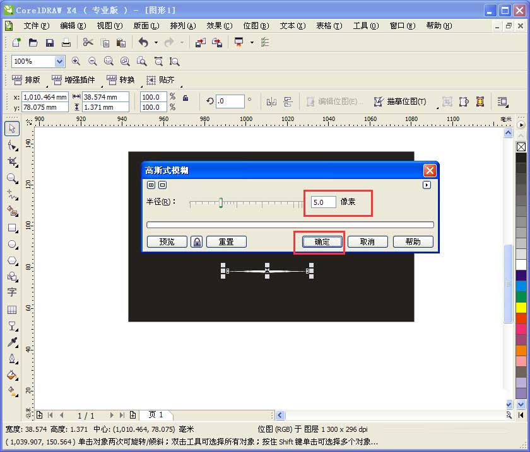Toggle the preview lock in the blur dialog
Viewport: 530px width, 452px height.
pos(196,241)
